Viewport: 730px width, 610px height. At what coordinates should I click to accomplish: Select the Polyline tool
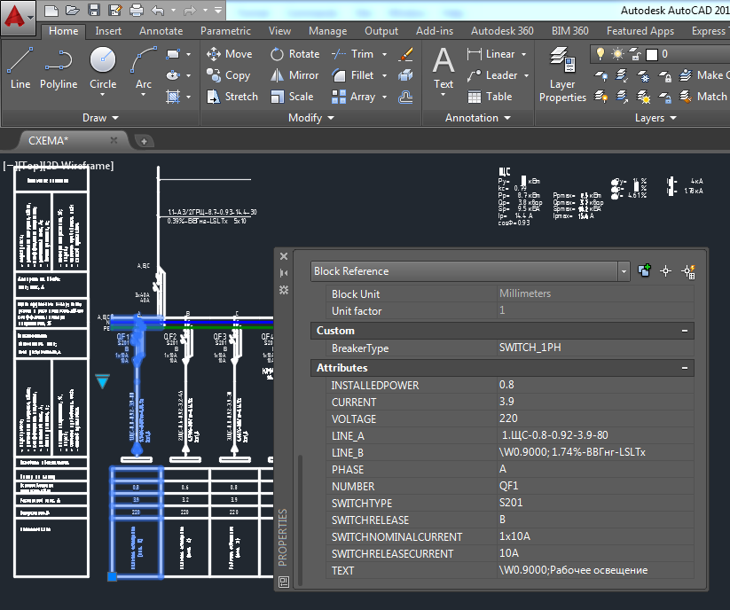[x=58, y=68]
